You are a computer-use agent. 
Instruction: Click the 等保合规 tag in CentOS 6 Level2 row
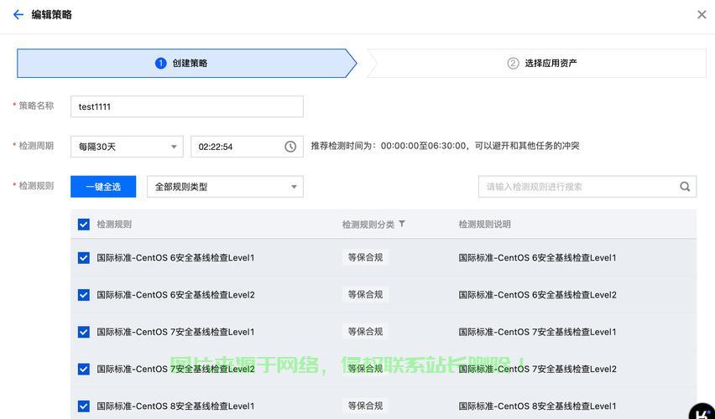[365, 295]
